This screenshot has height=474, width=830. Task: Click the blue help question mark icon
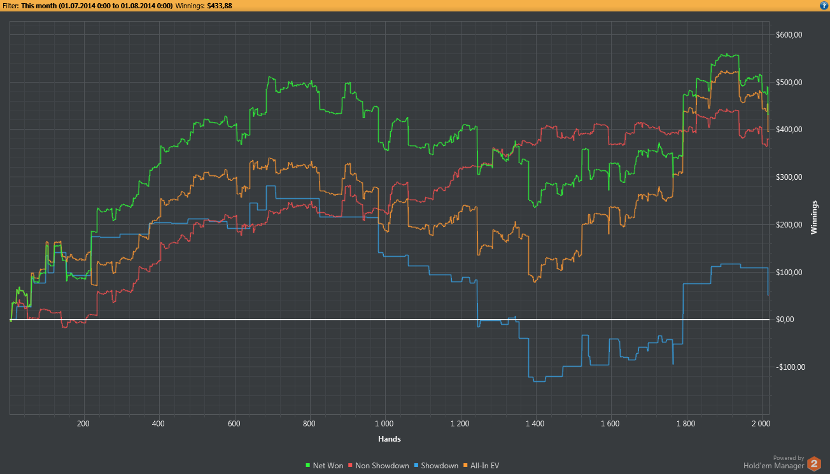pos(824,5)
